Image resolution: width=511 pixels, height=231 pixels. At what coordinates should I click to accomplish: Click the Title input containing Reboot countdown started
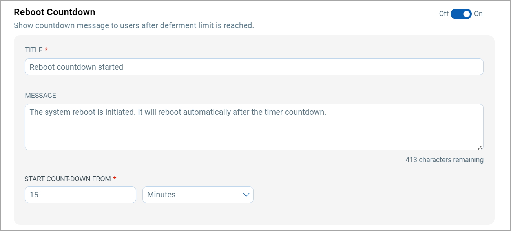(x=254, y=67)
